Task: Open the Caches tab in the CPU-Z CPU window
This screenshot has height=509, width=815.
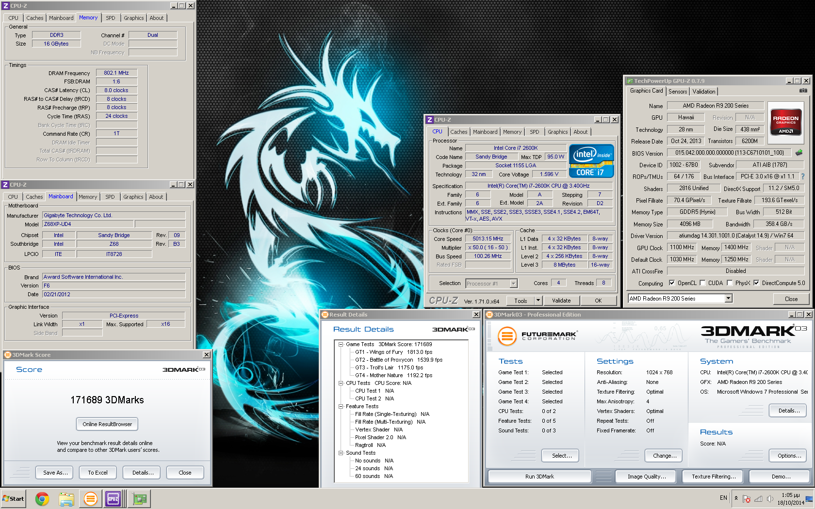Action: pyautogui.click(x=458, y=132)
